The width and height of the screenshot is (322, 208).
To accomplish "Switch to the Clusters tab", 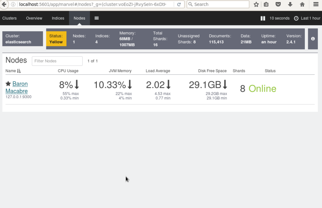I will 9,18.
